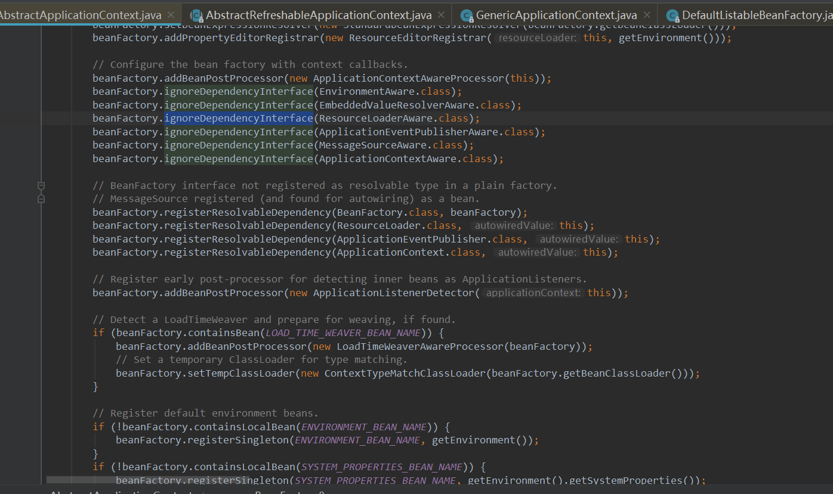The height and width of the screenshot is (494, 833).
Task: Click EmbeddedValueResolverAware in the code
Action: point(397,105)
